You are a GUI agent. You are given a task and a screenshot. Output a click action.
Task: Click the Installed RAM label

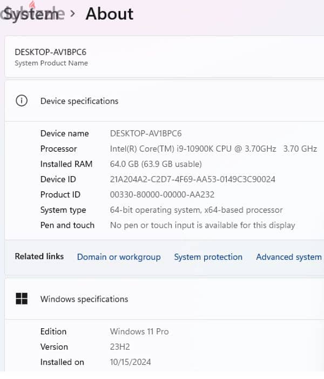(x=66, y=164)
